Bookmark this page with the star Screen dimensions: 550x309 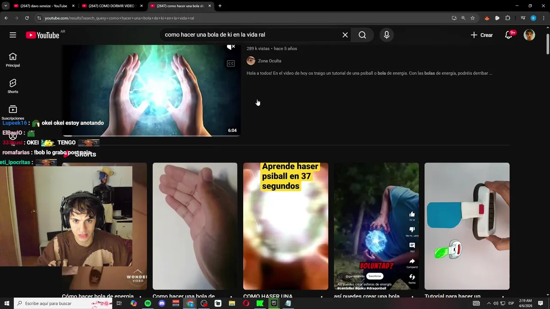(473, 18)
